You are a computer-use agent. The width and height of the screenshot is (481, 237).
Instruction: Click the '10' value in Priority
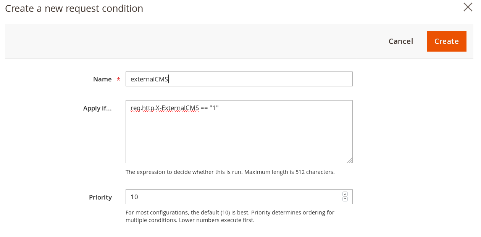(134, 197)
